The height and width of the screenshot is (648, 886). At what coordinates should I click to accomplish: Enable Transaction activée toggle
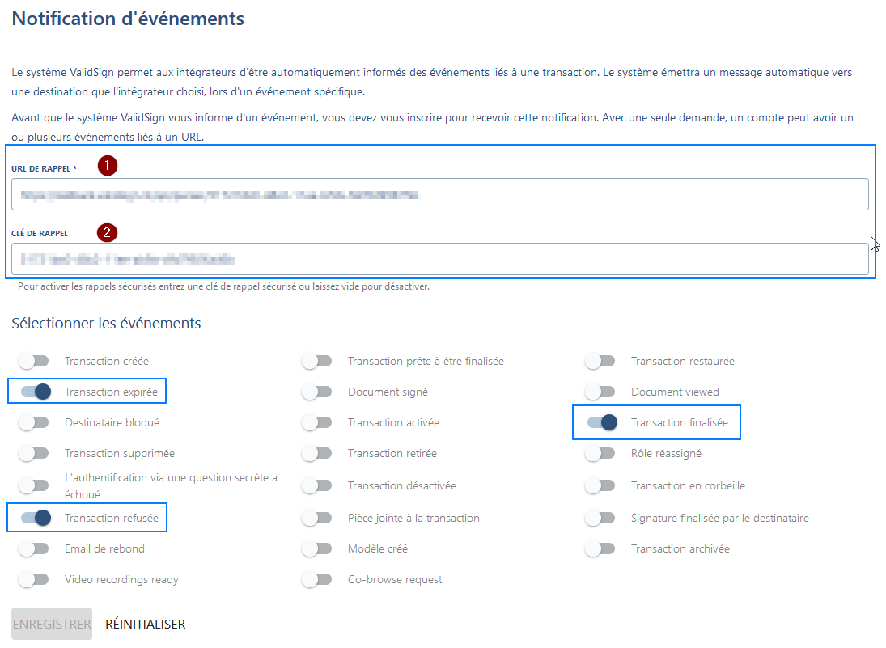(317, 422)
